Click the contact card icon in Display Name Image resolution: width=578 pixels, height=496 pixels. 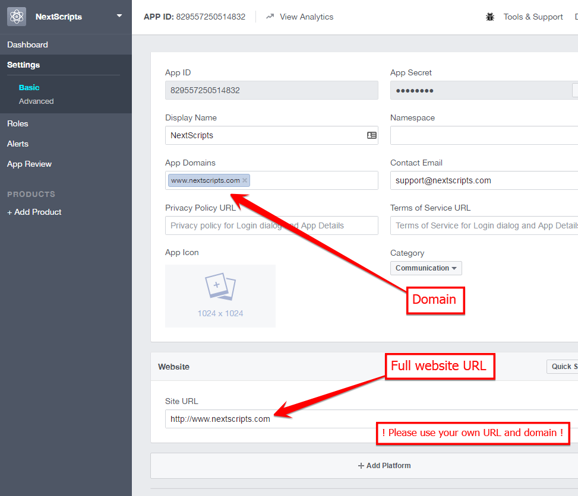point(372,135)
